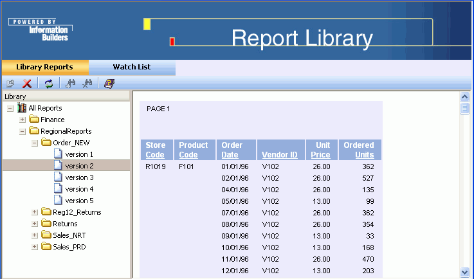The height and width of the screenshot is (279, 474).
Task: Click the red X delete icon
Action: pyautogui.click(x=27, y=84)
